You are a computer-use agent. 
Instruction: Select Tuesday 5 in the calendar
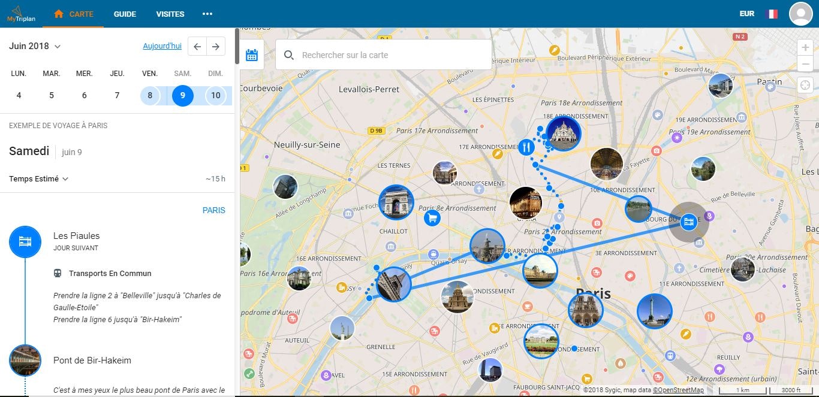click(52, 95)
